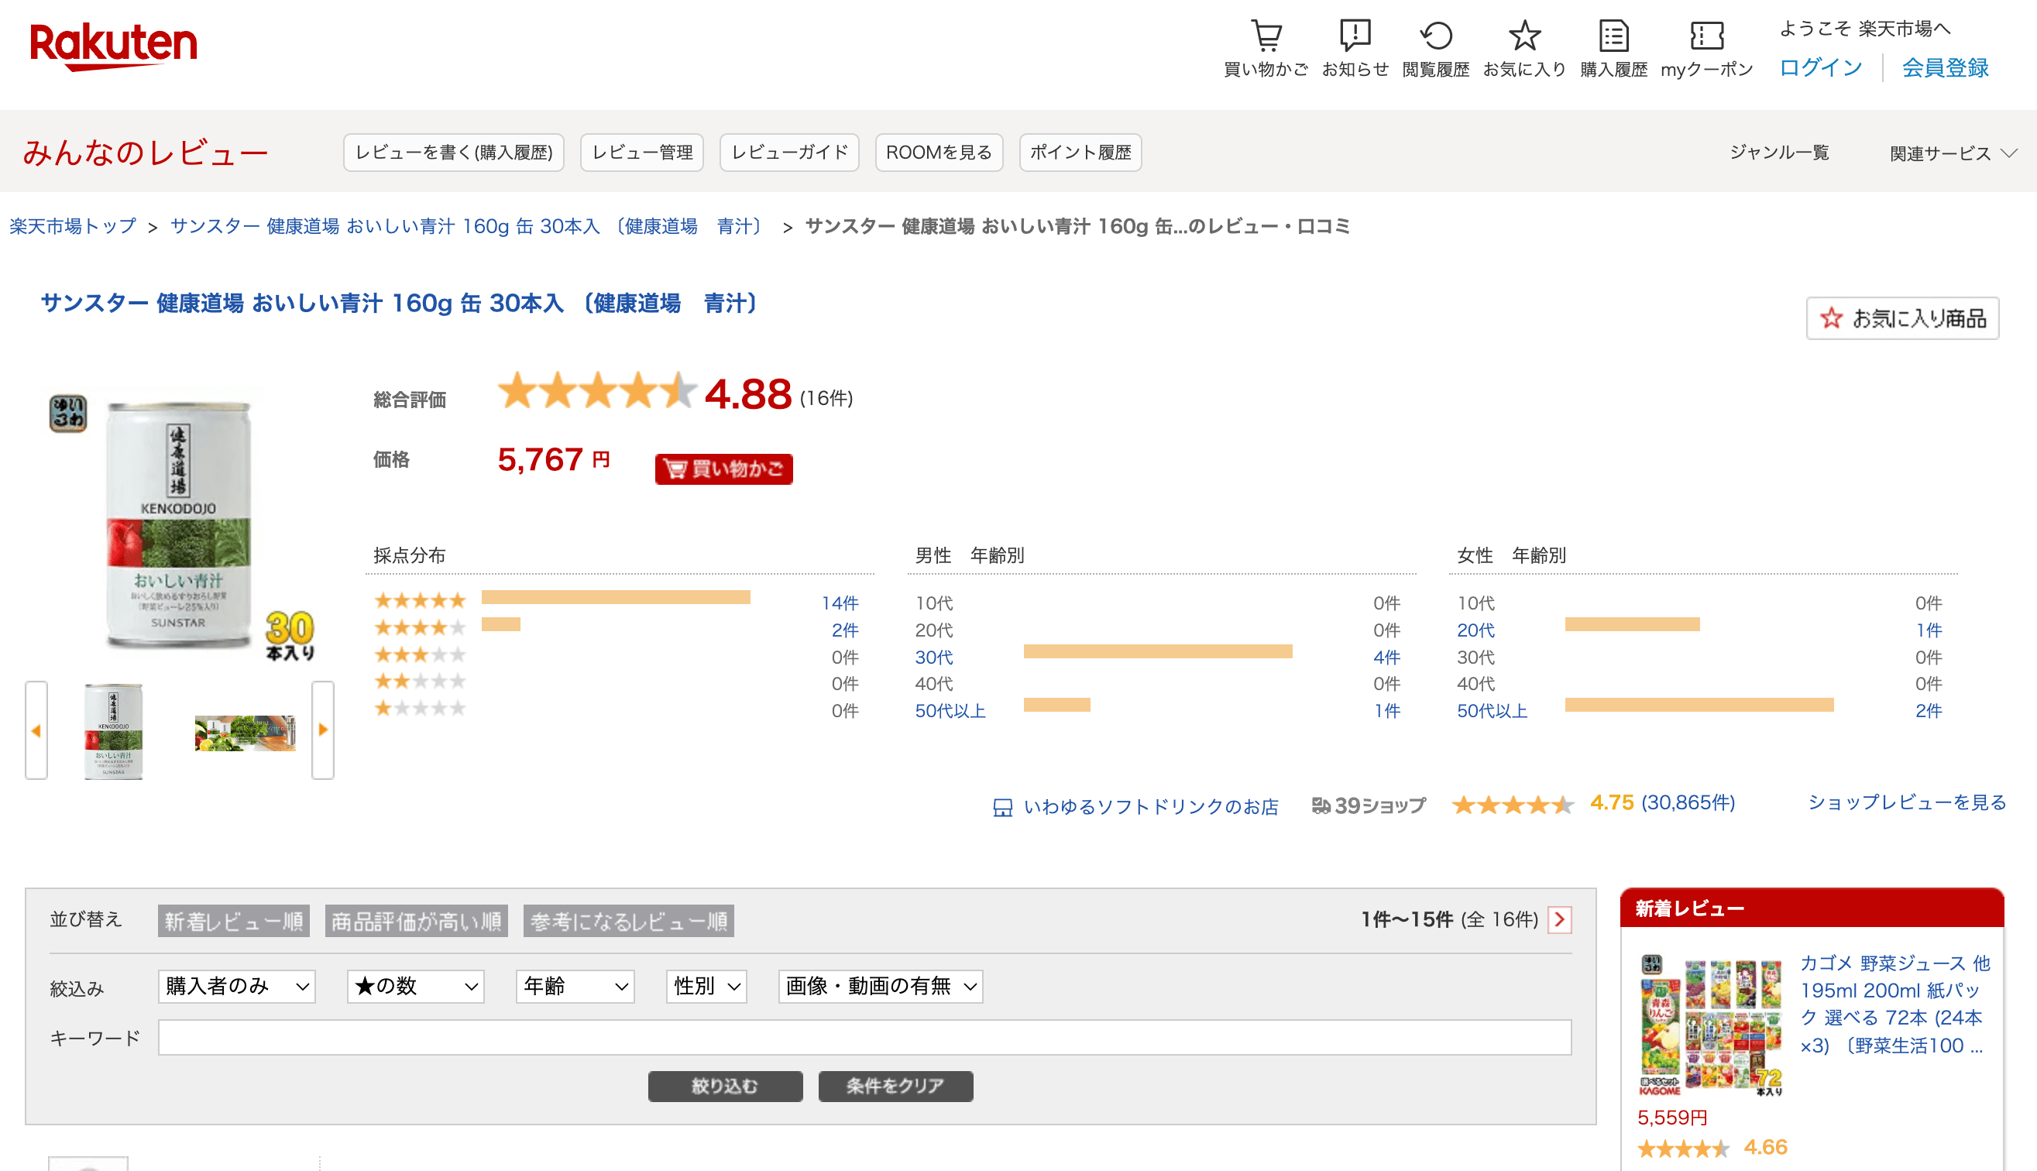Open the カゴメ 野菜ジュース review link
The image size is (2037, 1171).
click(1894, 1004)
